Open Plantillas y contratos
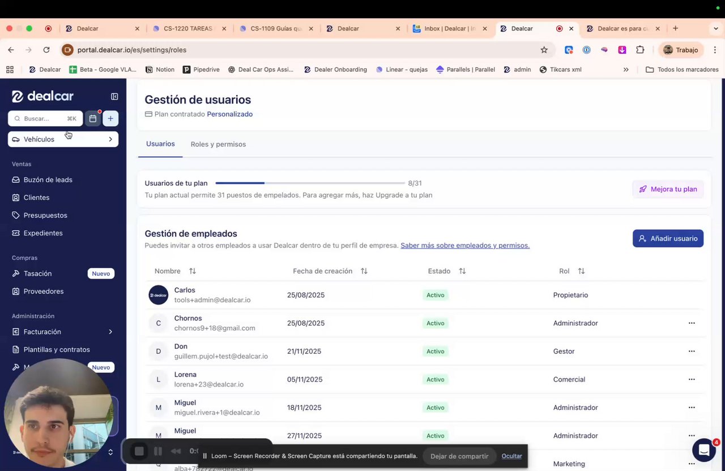Image resolution: width=725 pixels, height=471 pixels. coord(57,350)
